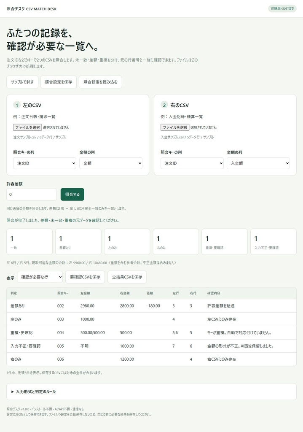Click 右CSVにのみ存在 text
The width and height of the screenshot is (303, 432).
pos(222,359)
